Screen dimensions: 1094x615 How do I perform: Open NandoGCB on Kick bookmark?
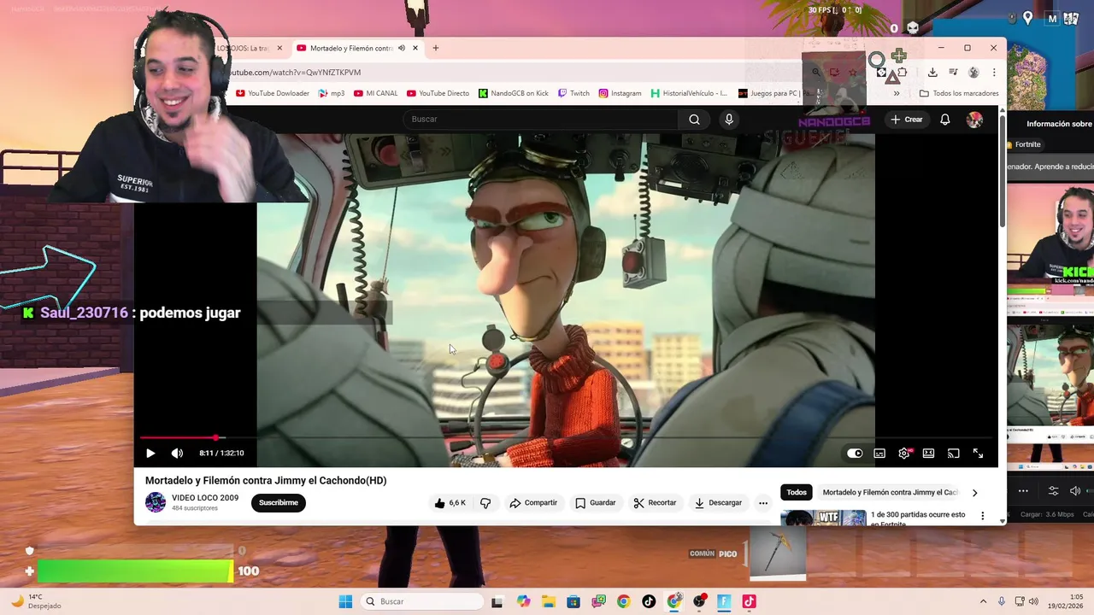coord(514,93)
